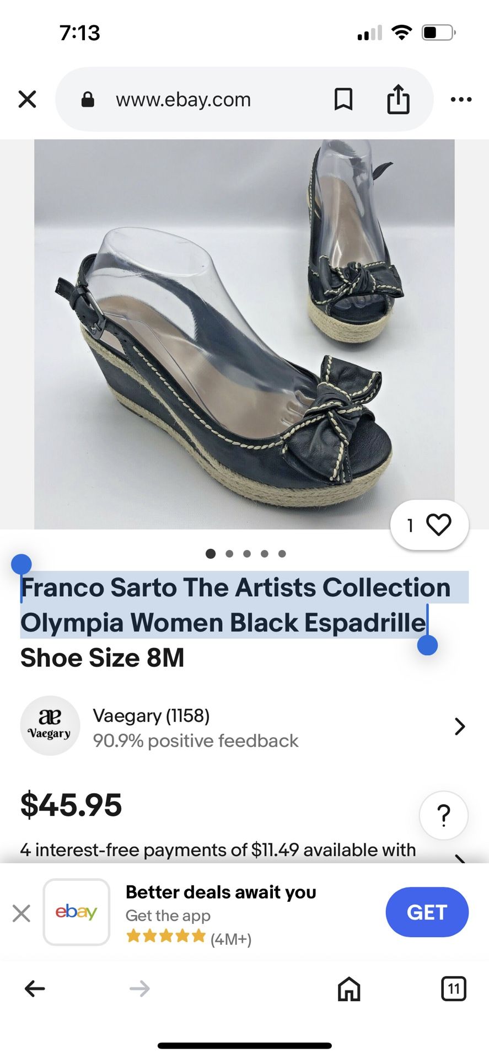Open the tab switcher showing 11 tabs
This screenshot has height=1059, width=489.
pos(454,988)
